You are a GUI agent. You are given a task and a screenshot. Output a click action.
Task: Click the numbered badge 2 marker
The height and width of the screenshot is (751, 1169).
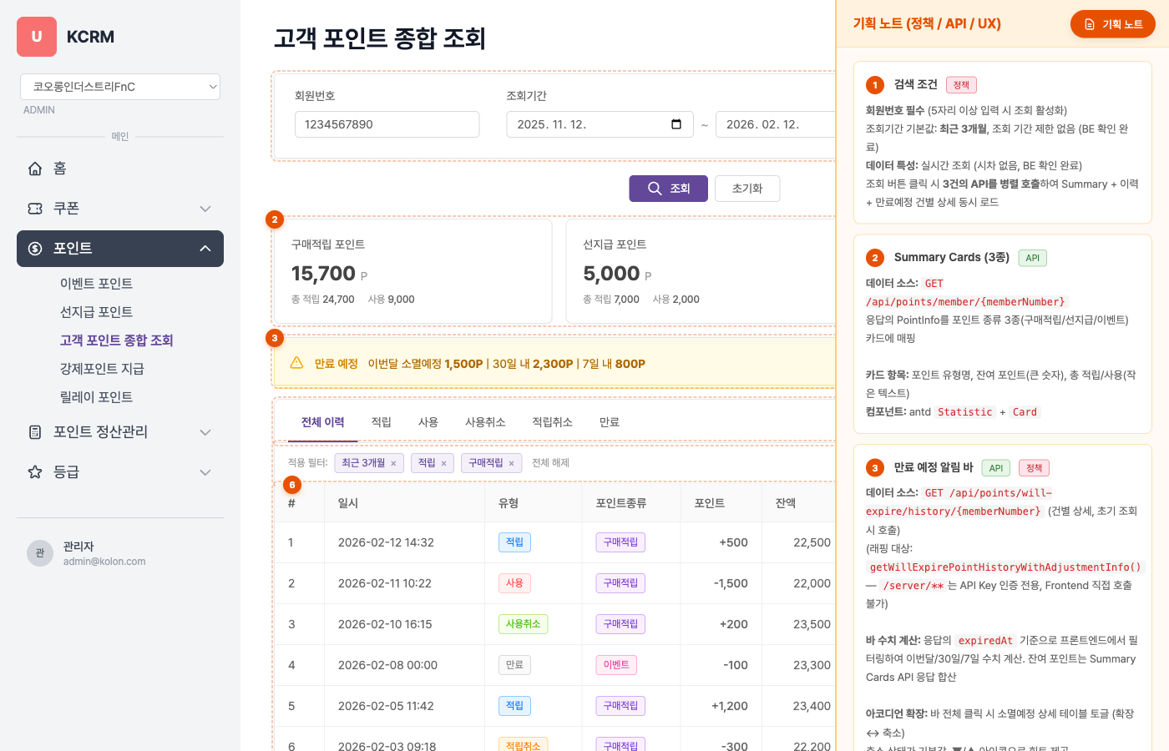tap(275, 219)
